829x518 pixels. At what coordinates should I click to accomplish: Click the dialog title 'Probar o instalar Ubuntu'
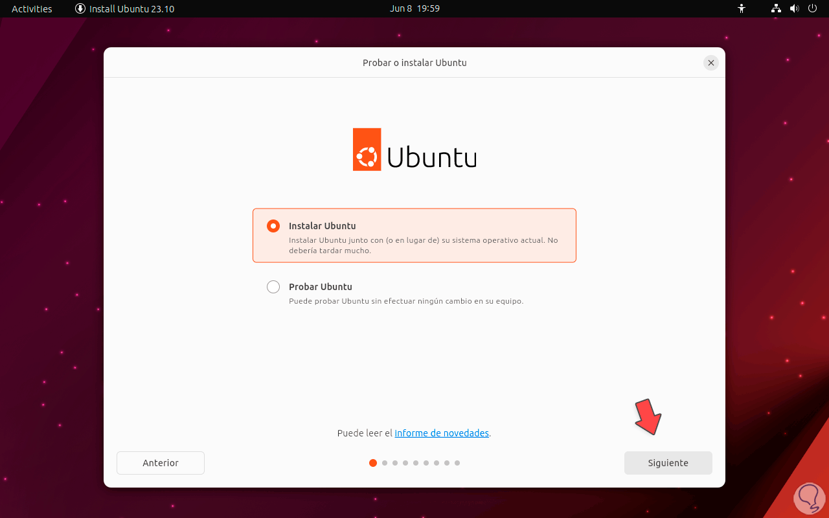414,63
